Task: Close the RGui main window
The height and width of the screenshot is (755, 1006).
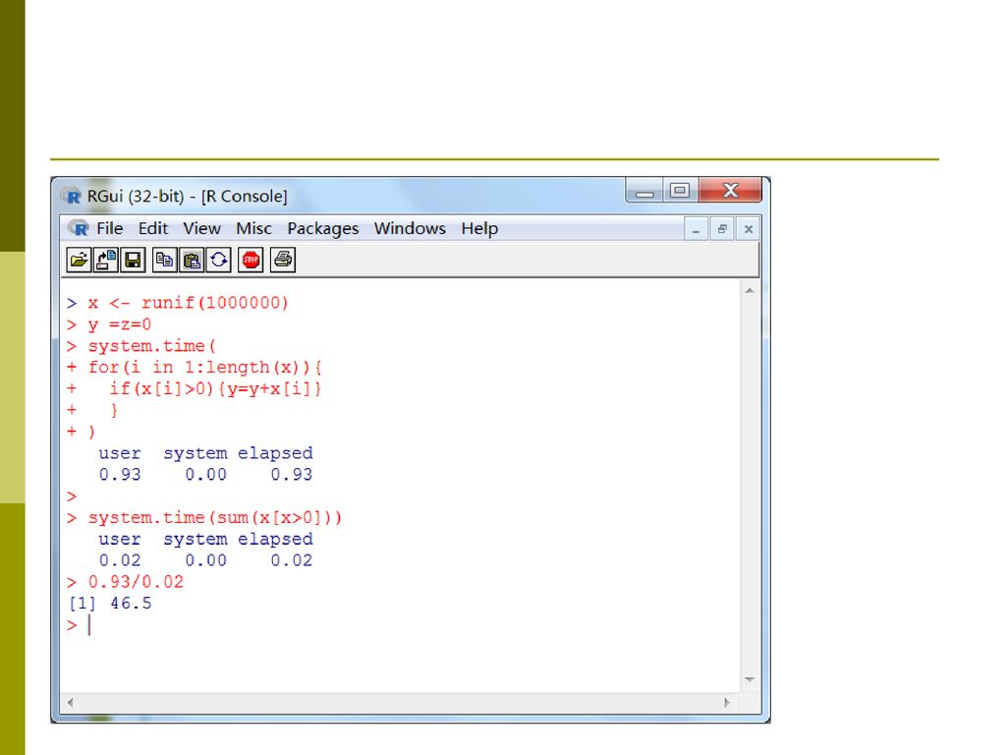Action: click(730, 191)
